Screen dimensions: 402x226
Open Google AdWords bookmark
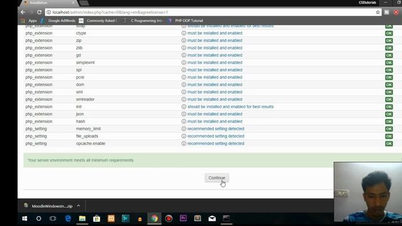(58, 21)
